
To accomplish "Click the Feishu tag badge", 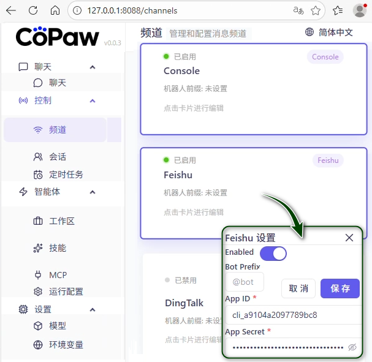I will coord(328,160).
